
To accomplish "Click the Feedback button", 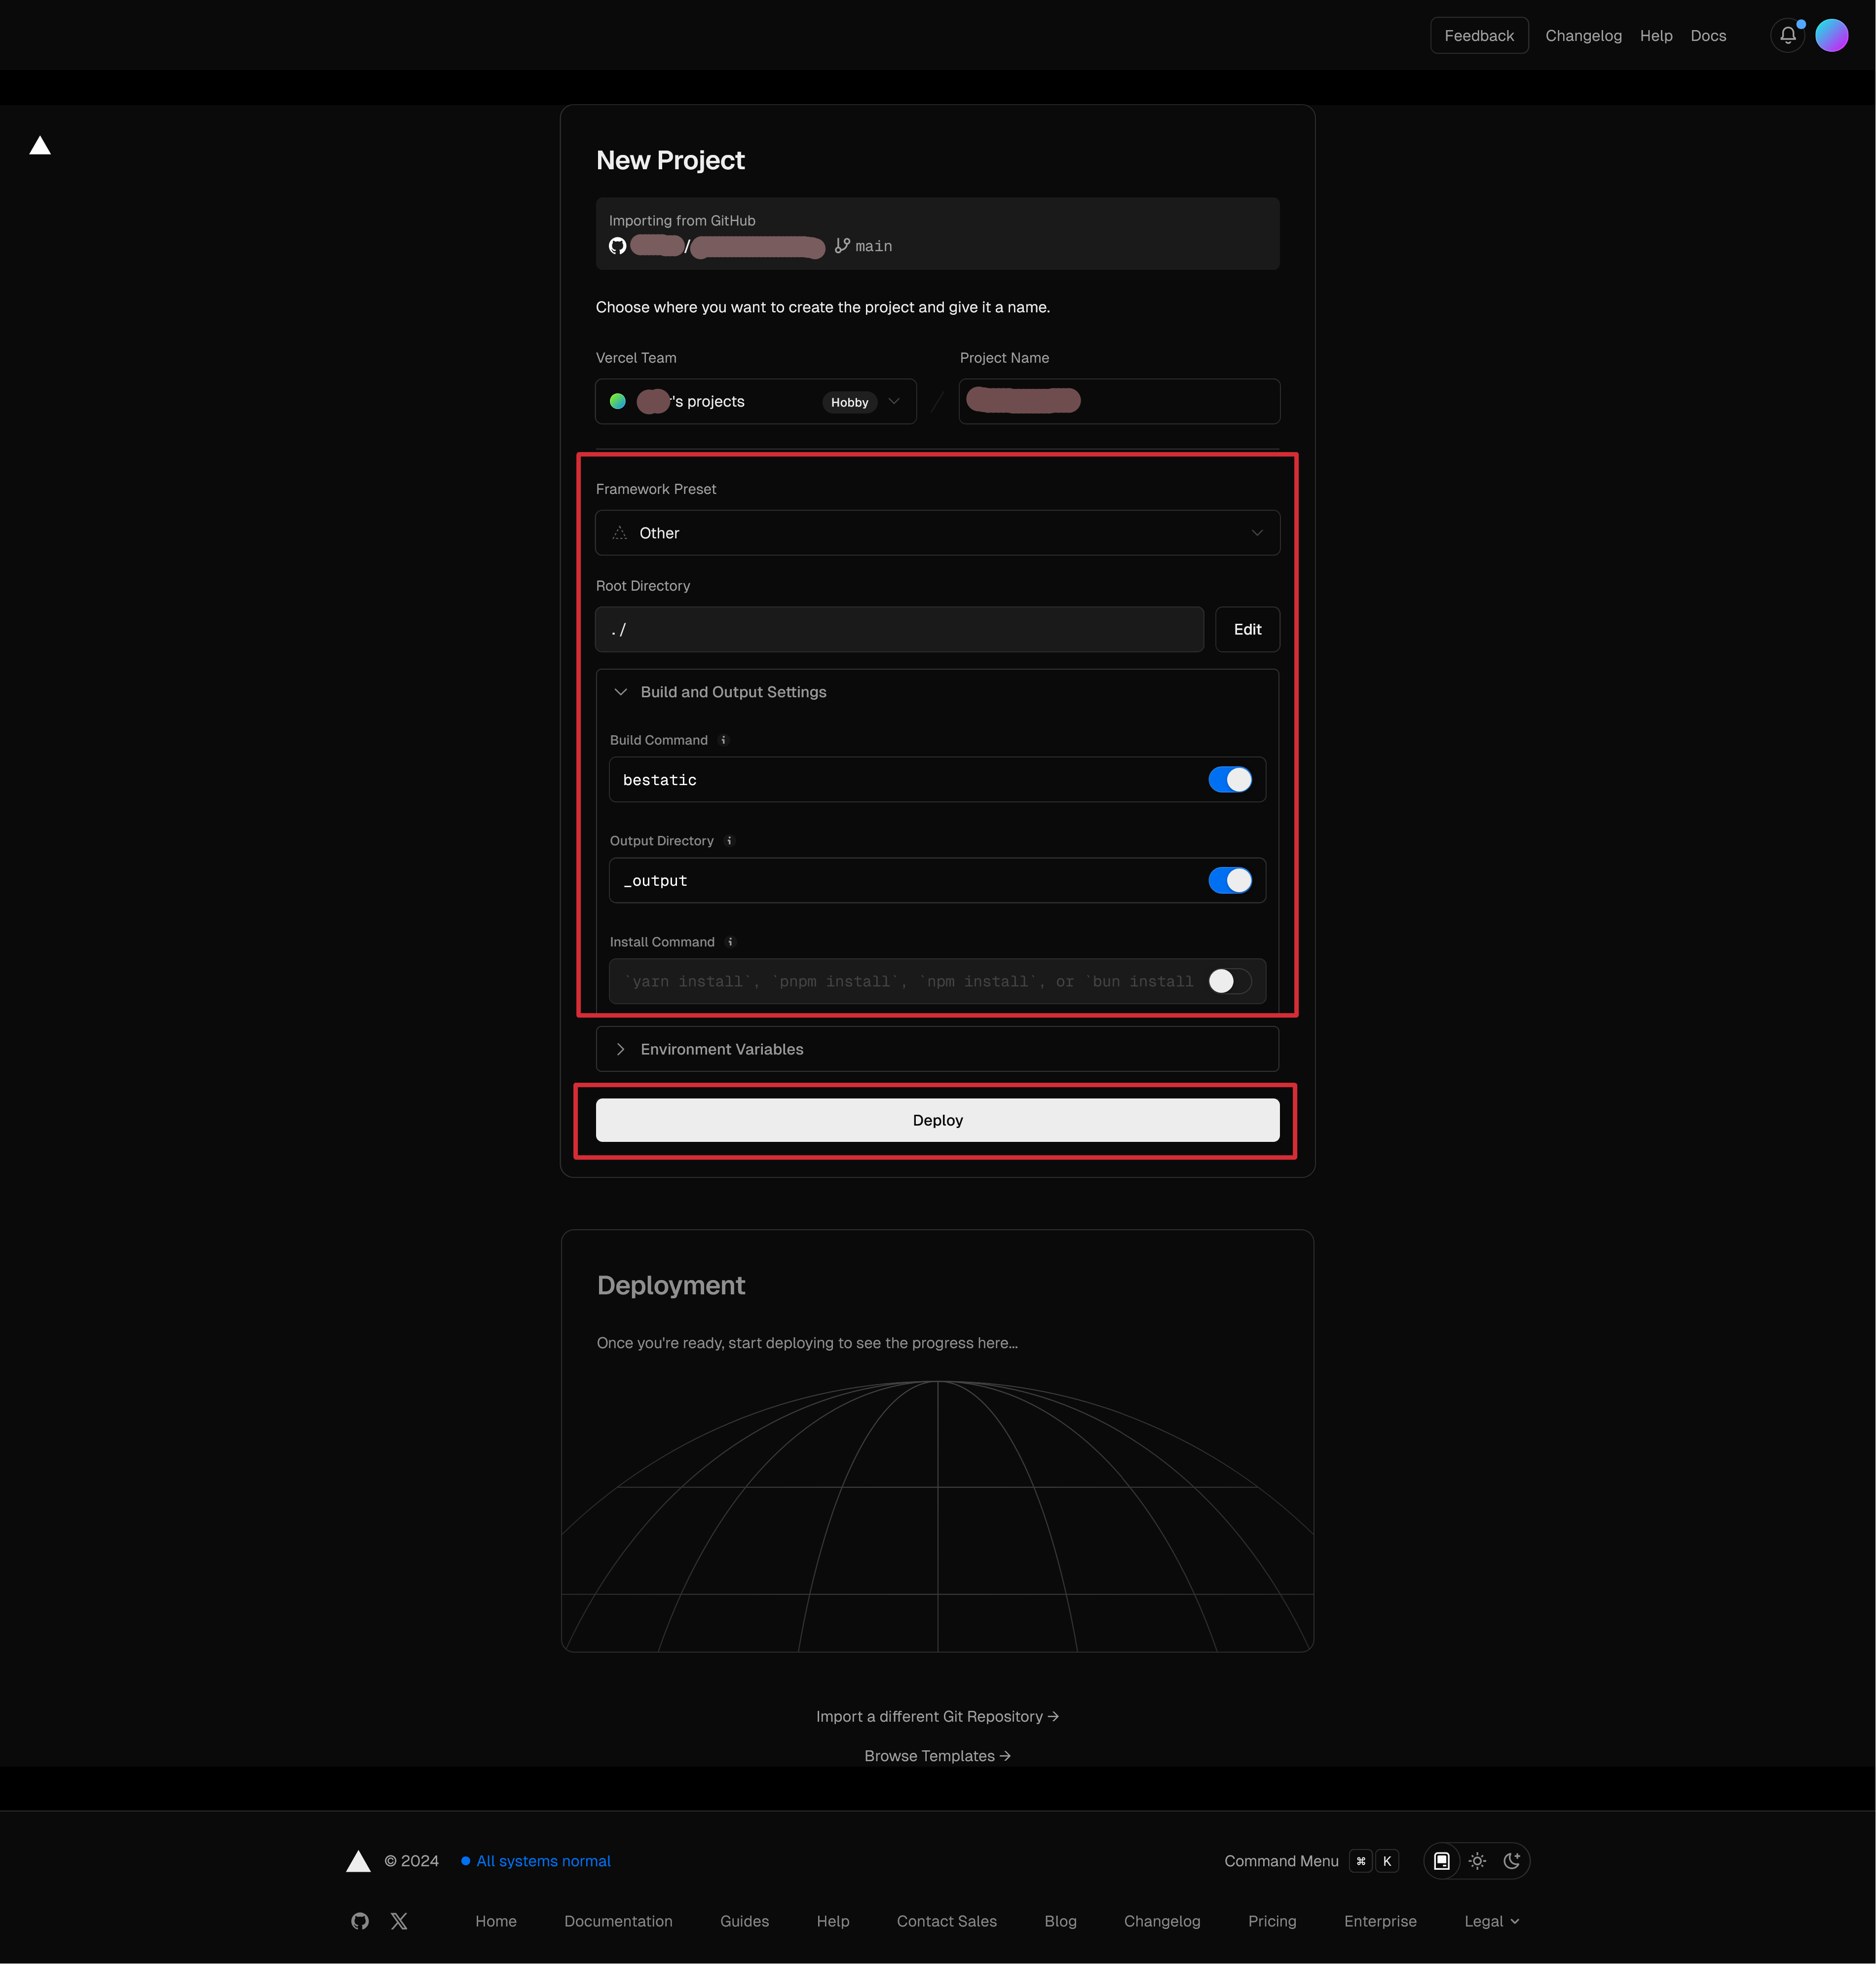I will click(1479, 36).
